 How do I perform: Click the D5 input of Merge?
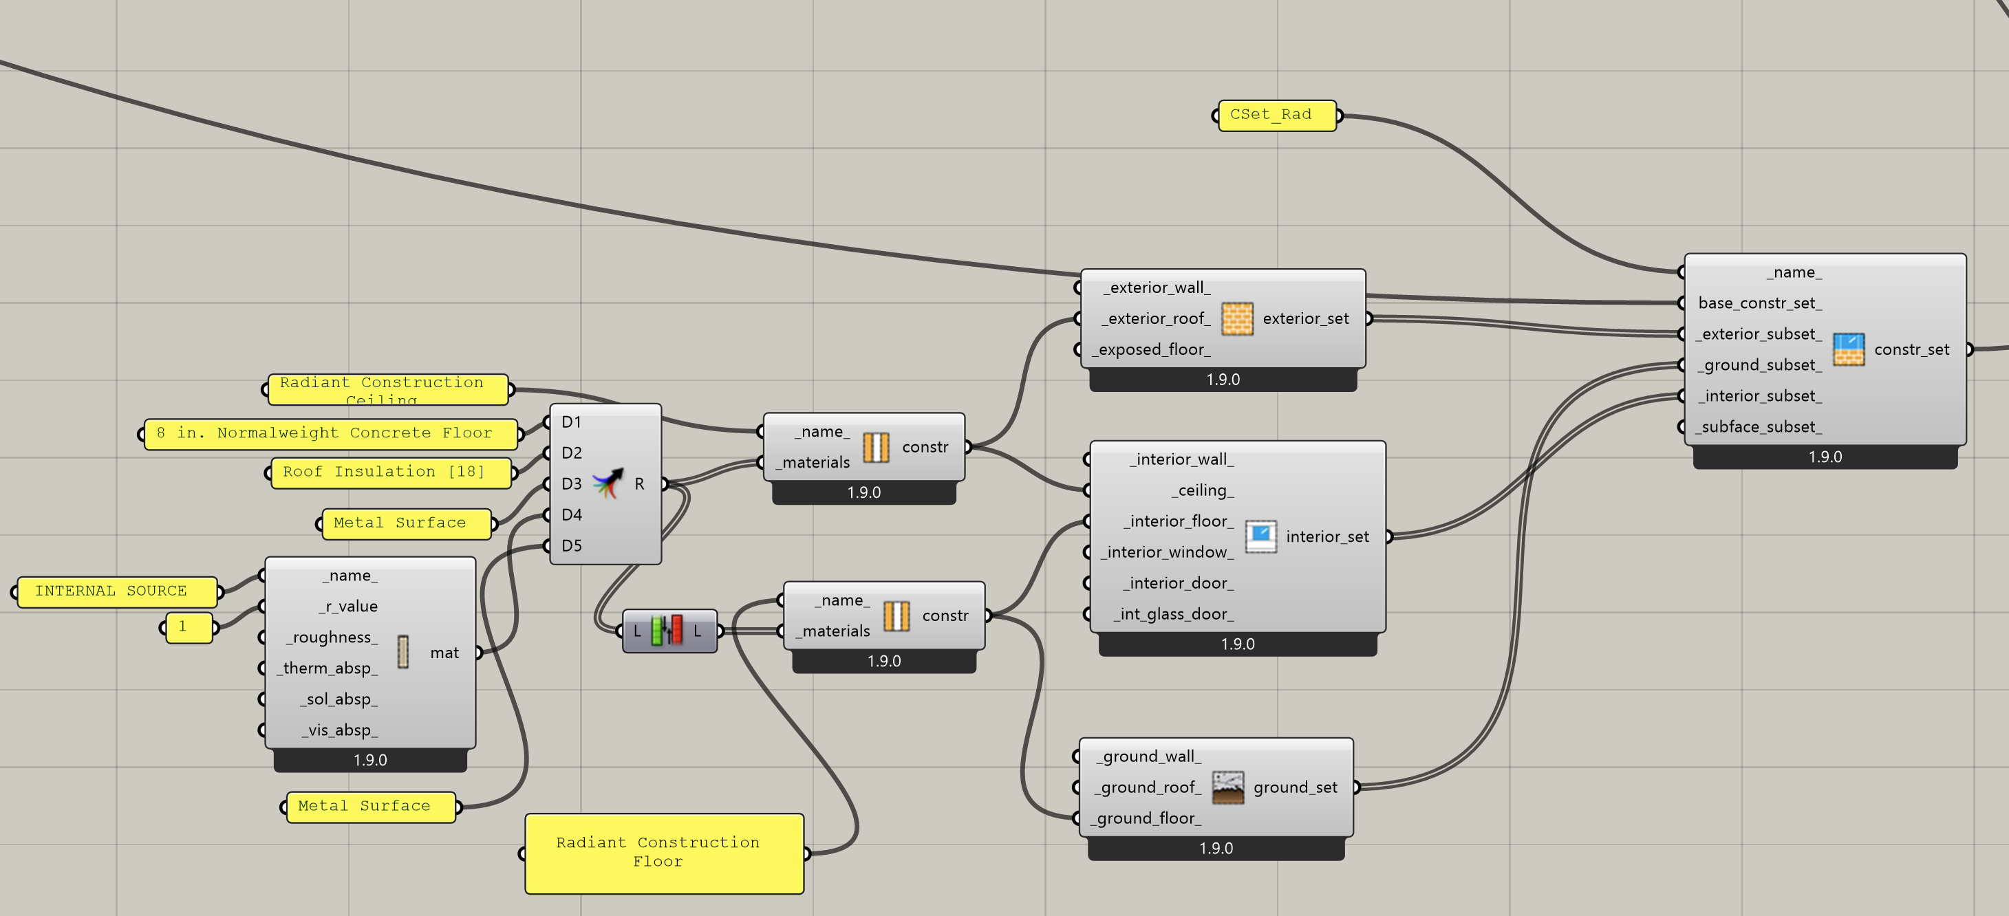[571, 546]
